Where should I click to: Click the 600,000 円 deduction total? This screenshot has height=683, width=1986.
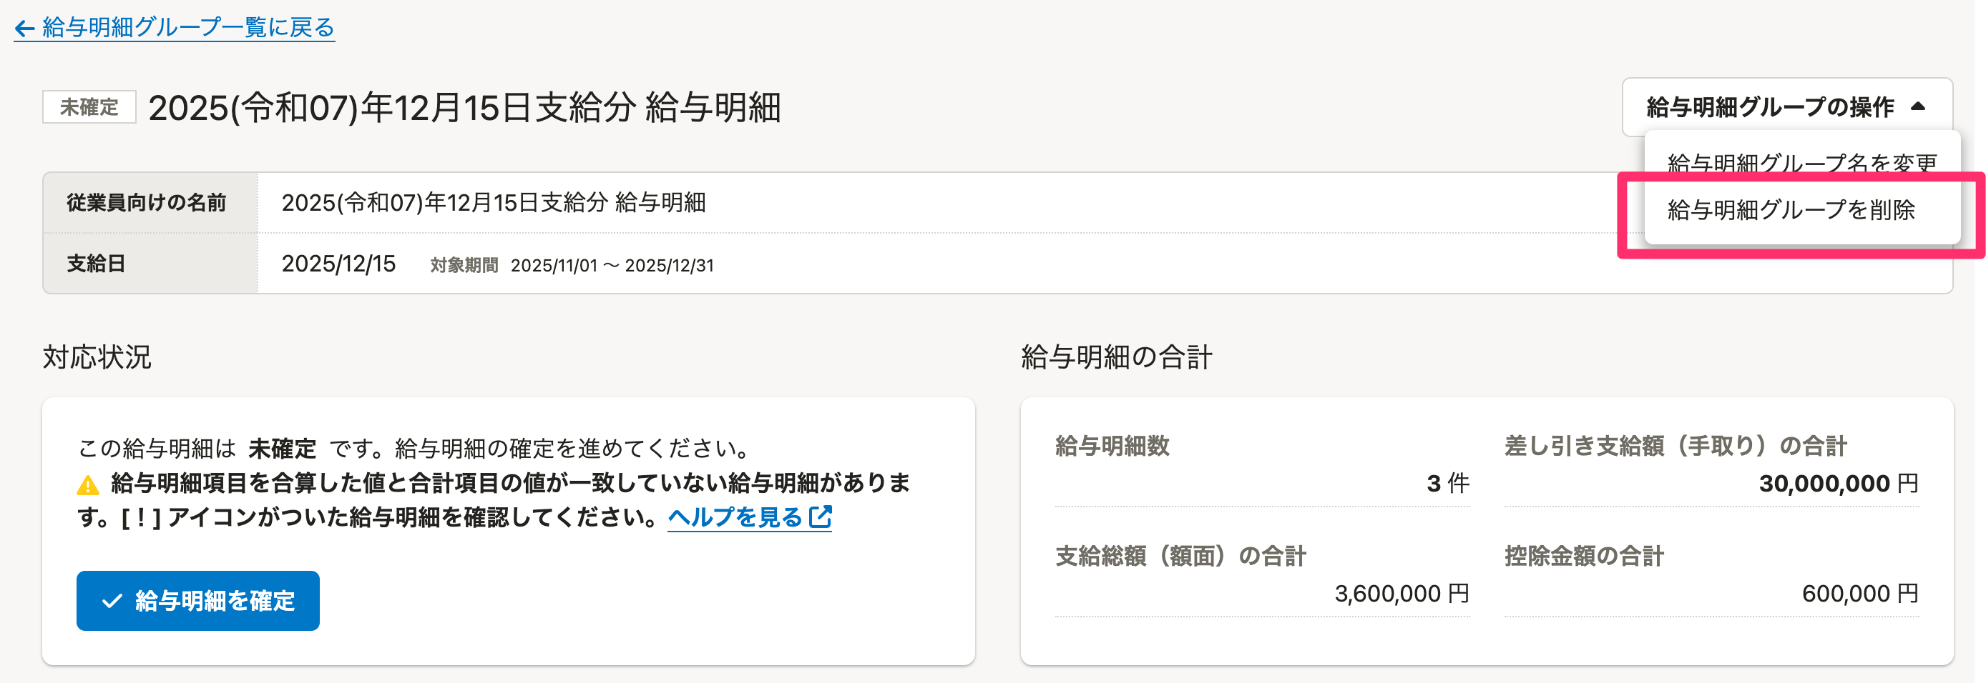(1859, 594)
